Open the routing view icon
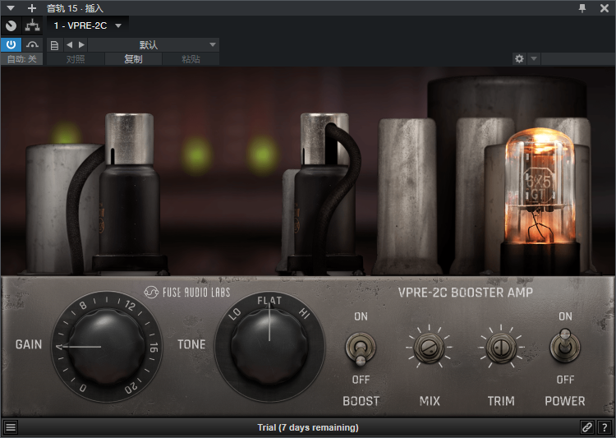Screen dimensions: 616x438 [x=32, y=26]
